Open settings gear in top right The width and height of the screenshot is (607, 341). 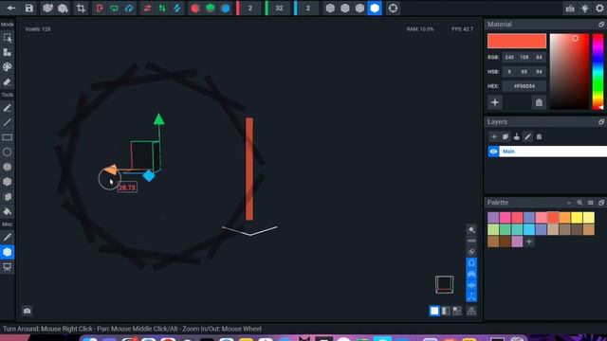tap(599, 9)
